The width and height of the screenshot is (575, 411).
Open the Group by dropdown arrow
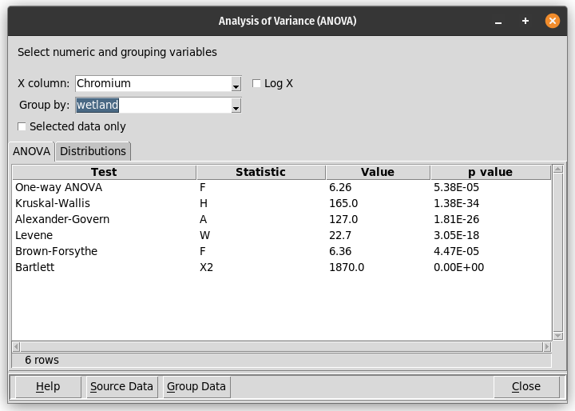pos(236,106)
